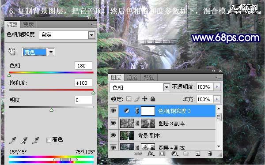Click the 明度 value field showing 0
The height and width of the screenshot is (165, 265).
click(83, 100)
